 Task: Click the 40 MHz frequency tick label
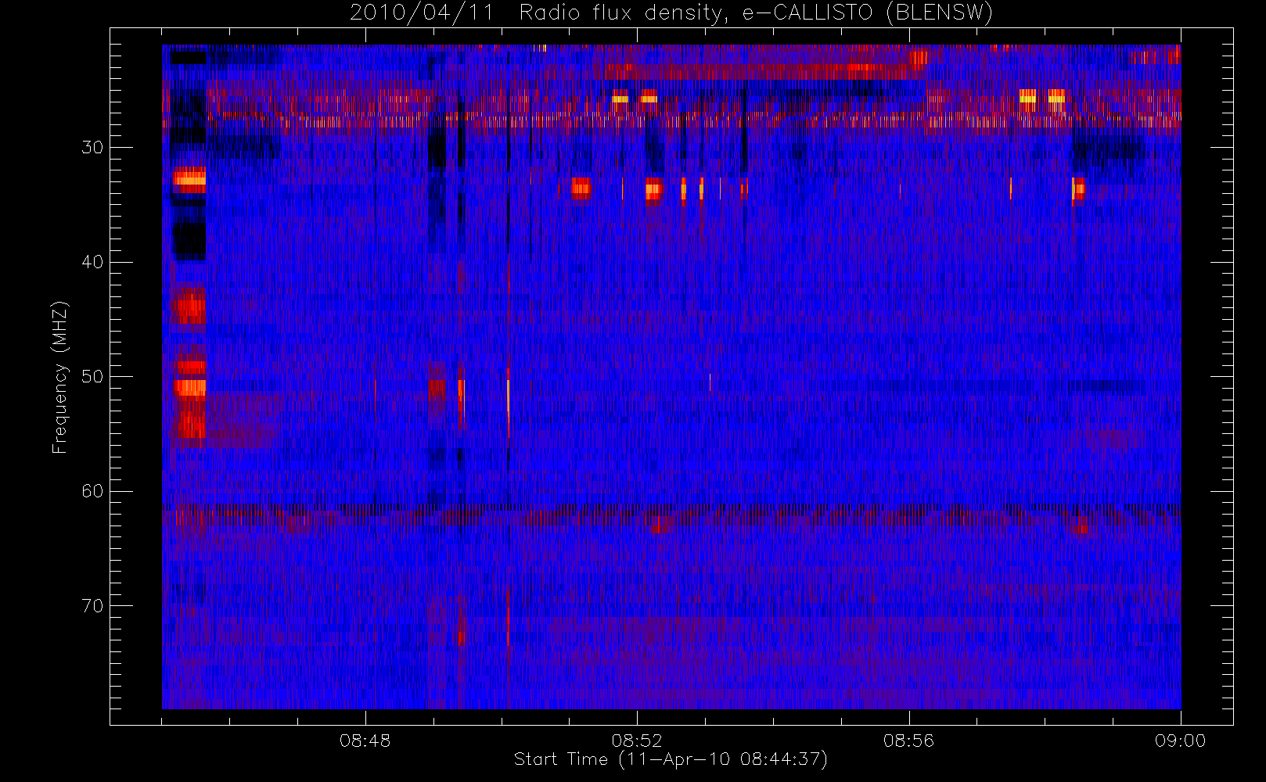coord(92,262)
